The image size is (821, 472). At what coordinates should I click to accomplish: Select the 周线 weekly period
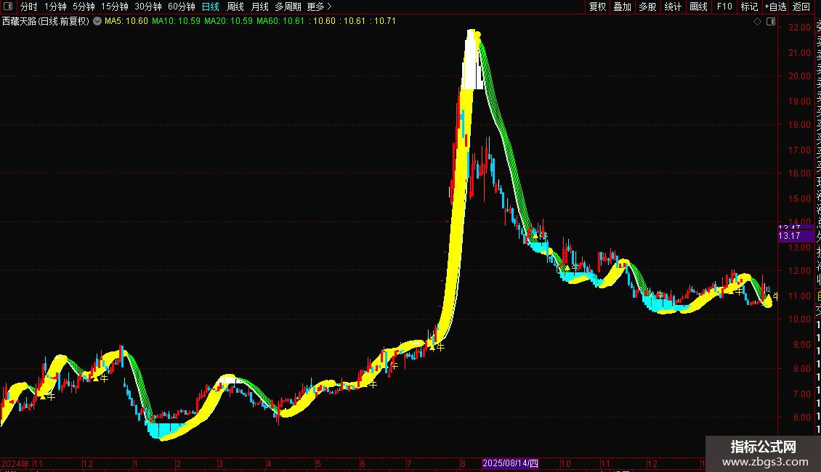click(x=235, y=7)
